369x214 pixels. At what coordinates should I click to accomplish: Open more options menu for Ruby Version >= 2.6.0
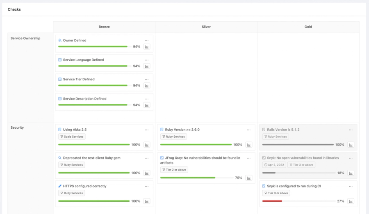click(x=249, y=130)
